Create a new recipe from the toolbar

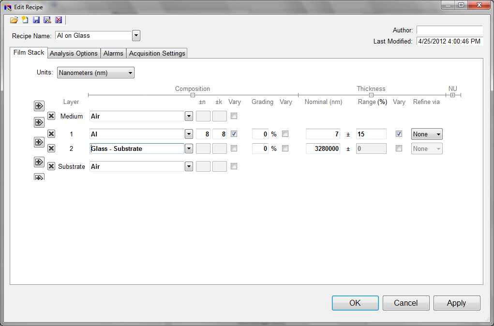click(x=25, y=20)
